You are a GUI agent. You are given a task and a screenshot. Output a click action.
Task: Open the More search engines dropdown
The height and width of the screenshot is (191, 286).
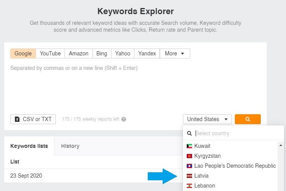(x=175, y=53)
